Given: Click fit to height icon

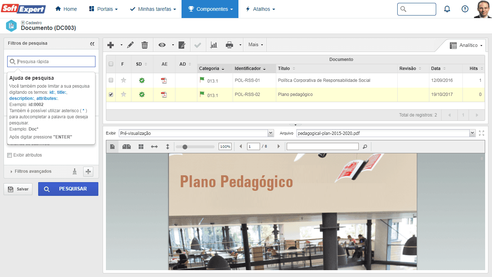Looking at the screenshot, I should tap(167, 146).
